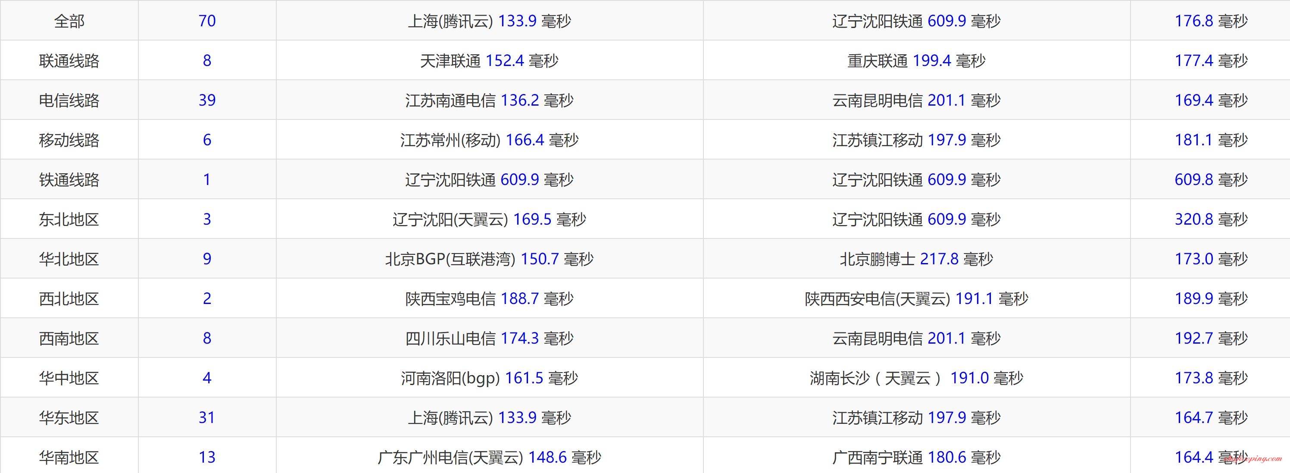Click node count 31
The height and width of the screenshot is (473, 1290).
coord(207,417)
